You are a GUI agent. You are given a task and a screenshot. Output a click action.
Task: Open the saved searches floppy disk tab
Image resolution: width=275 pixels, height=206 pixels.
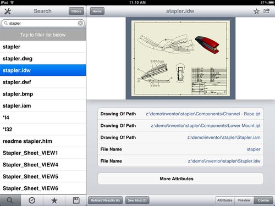pyautogui.click(x=76, y=201)
